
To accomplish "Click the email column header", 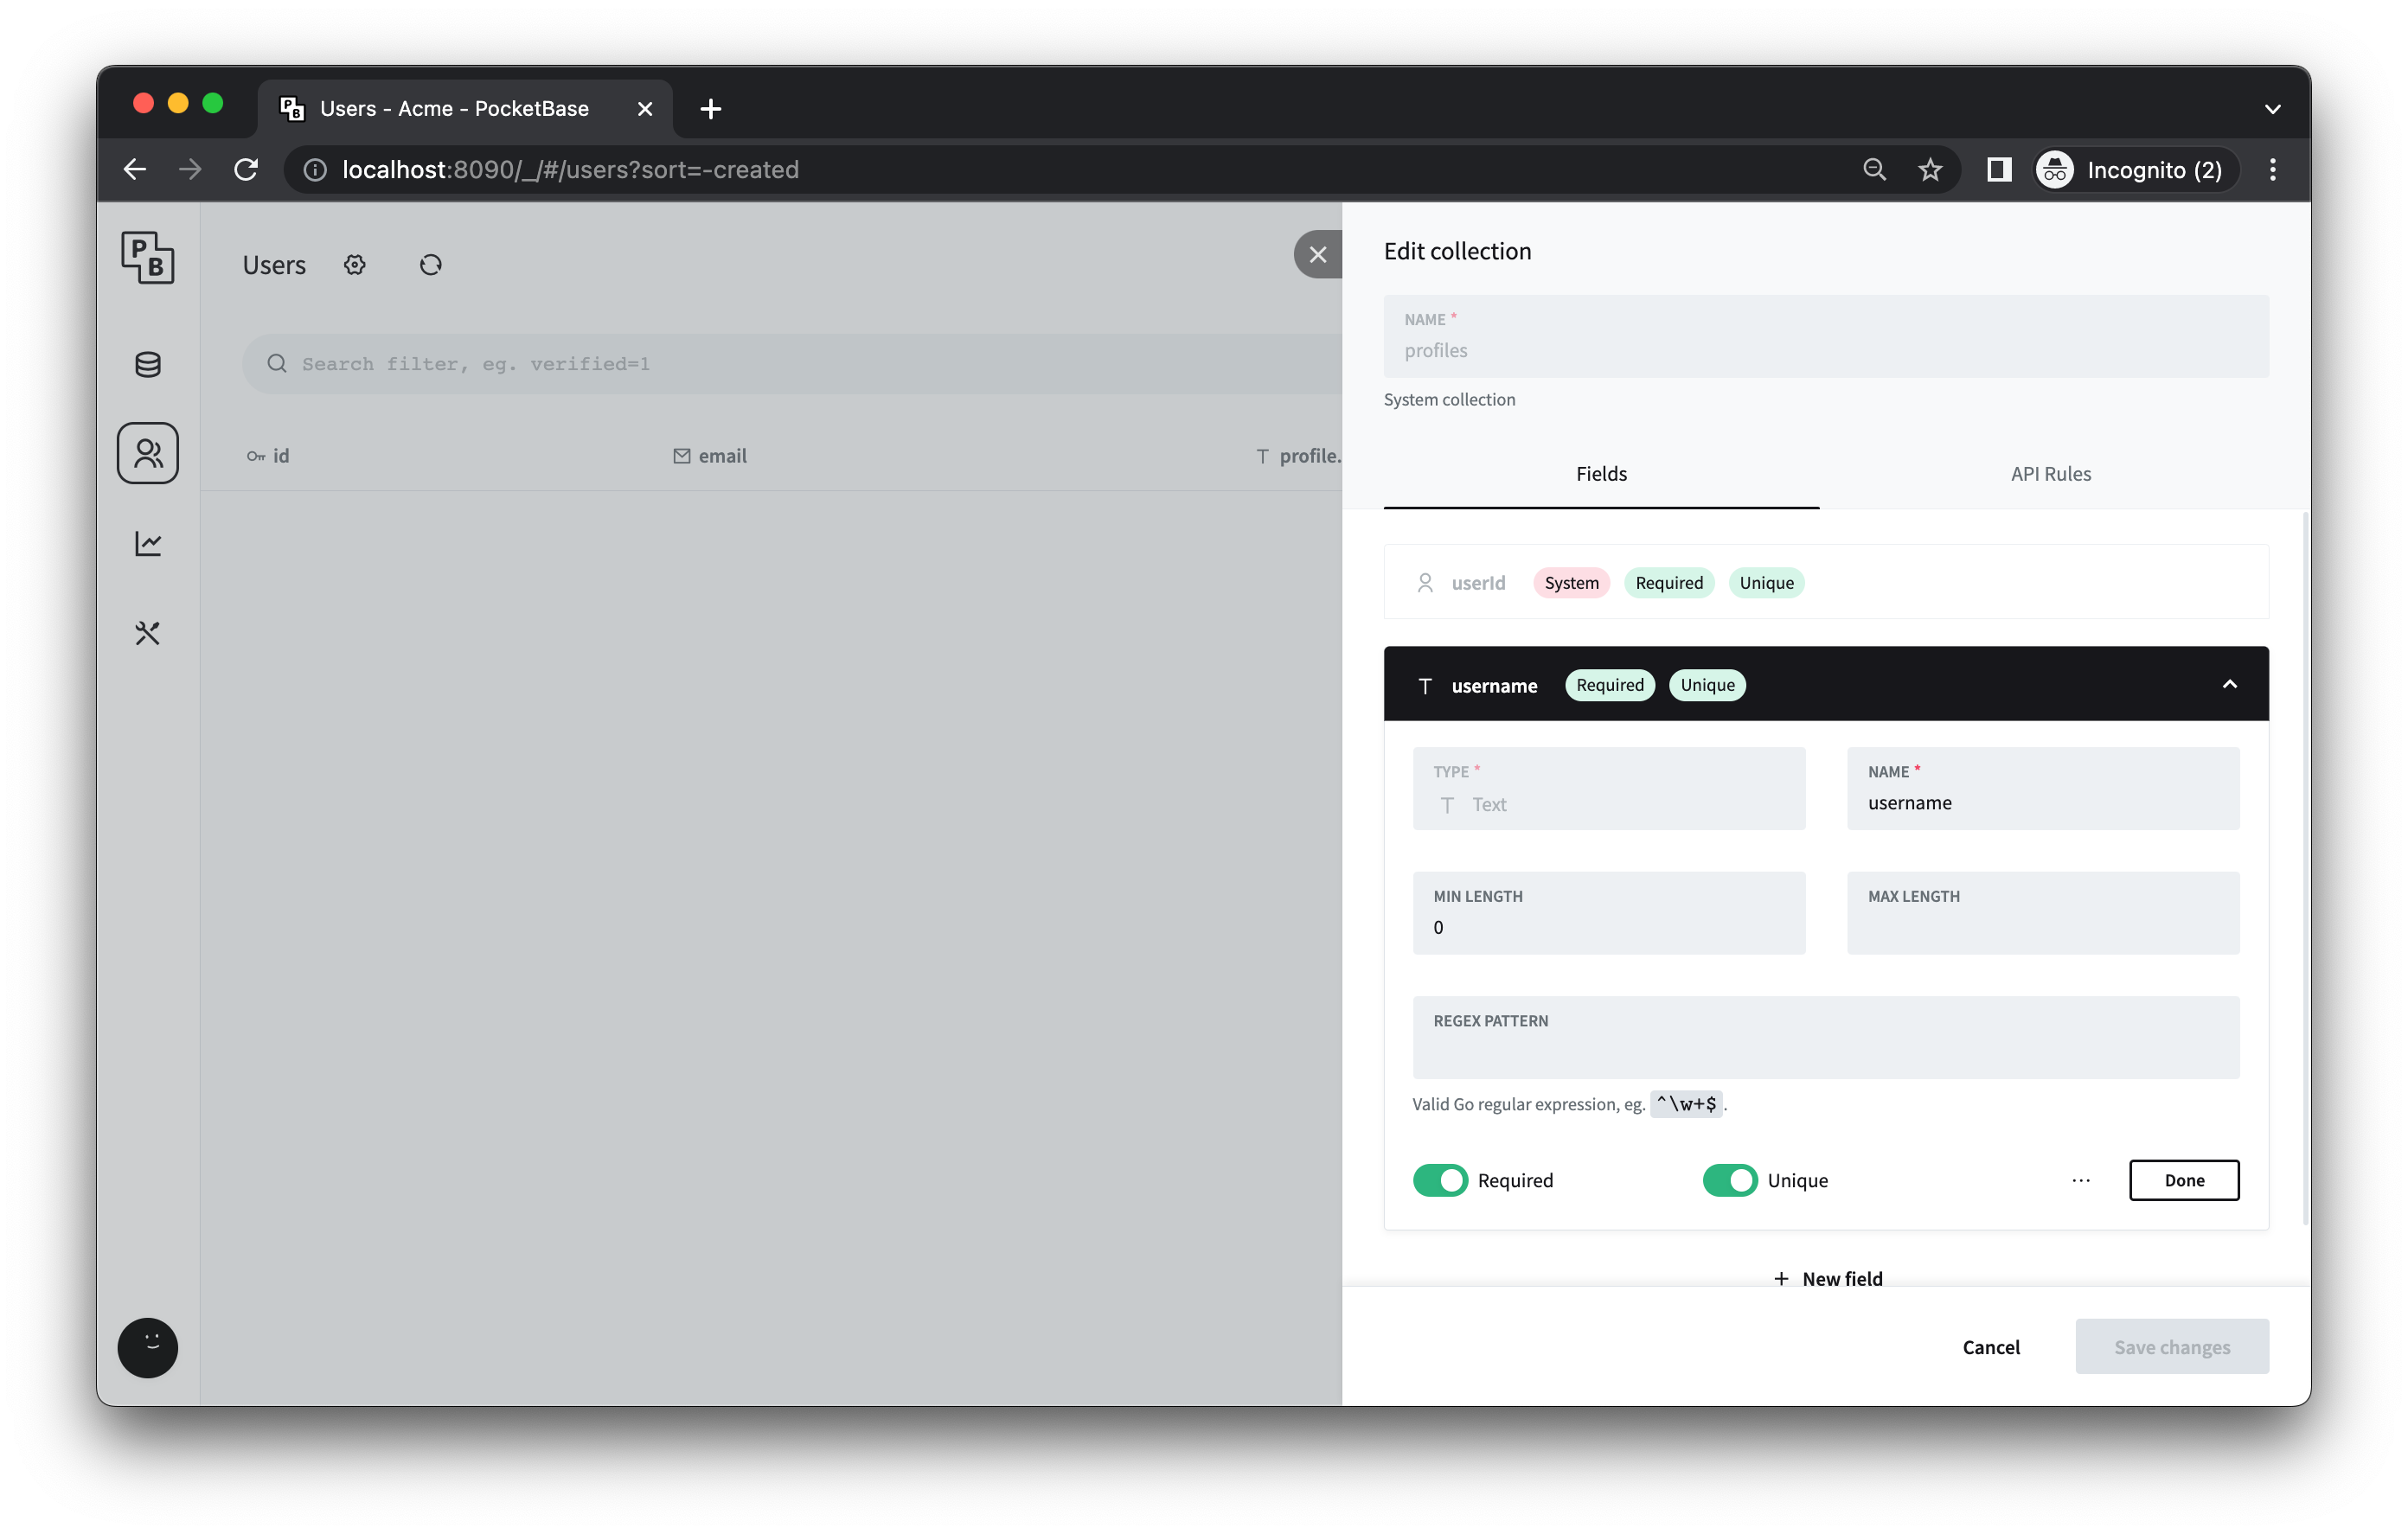I will pos(710,456).
